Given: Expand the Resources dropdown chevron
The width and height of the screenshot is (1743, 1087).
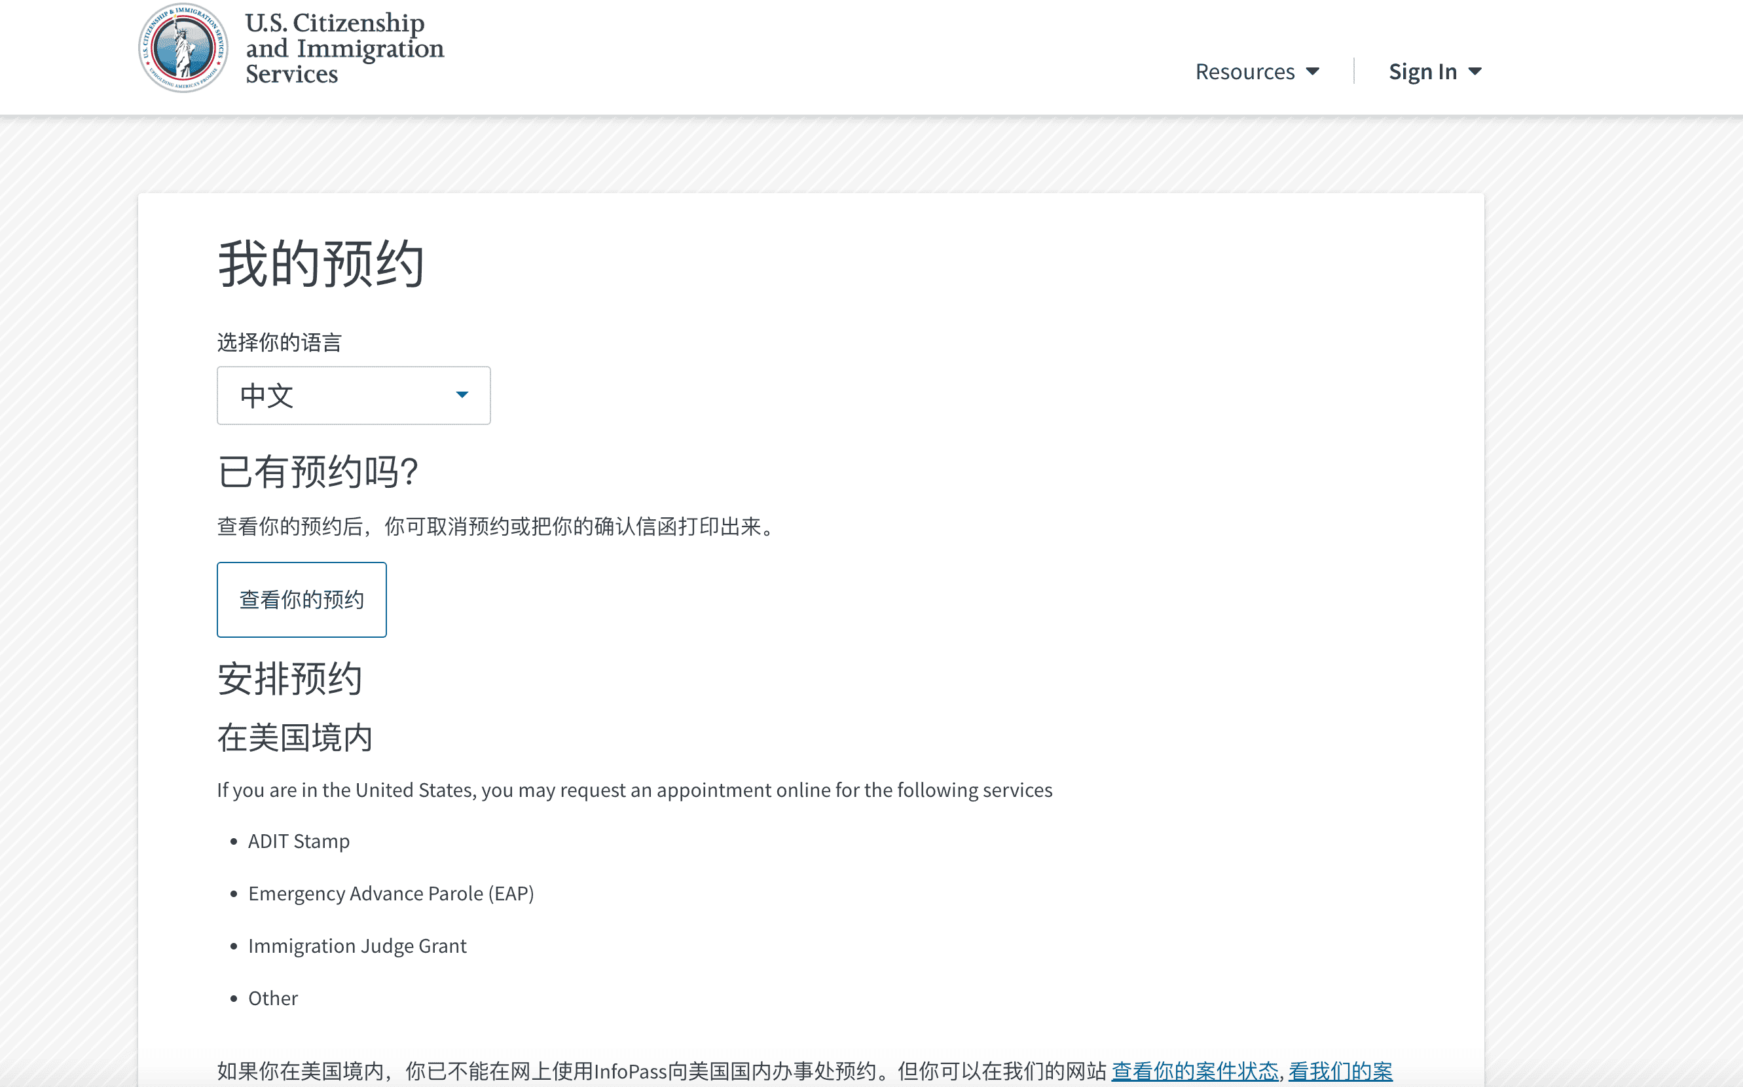Looking at the screenshot, I should coord(1313,71).
